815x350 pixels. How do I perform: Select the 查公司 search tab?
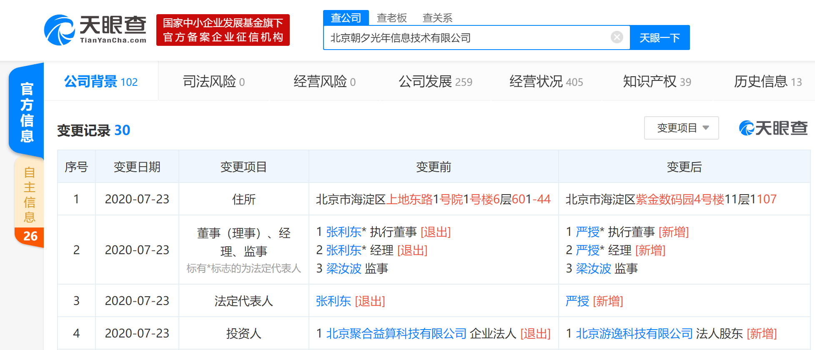tap(346, 18)
